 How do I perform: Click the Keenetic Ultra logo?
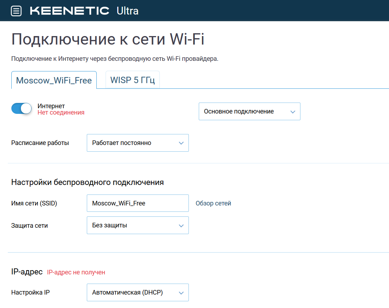pyautogui.click(x=84, y=11)
